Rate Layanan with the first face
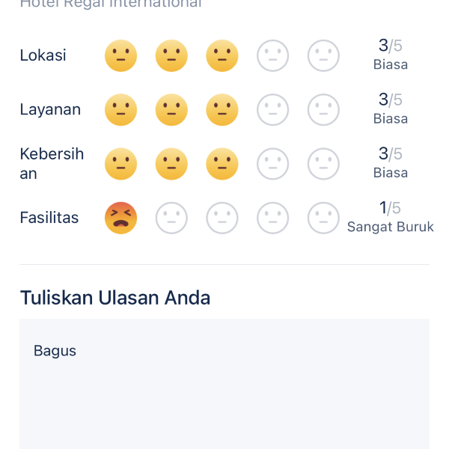The image size is (449, 449). [120, 109]
